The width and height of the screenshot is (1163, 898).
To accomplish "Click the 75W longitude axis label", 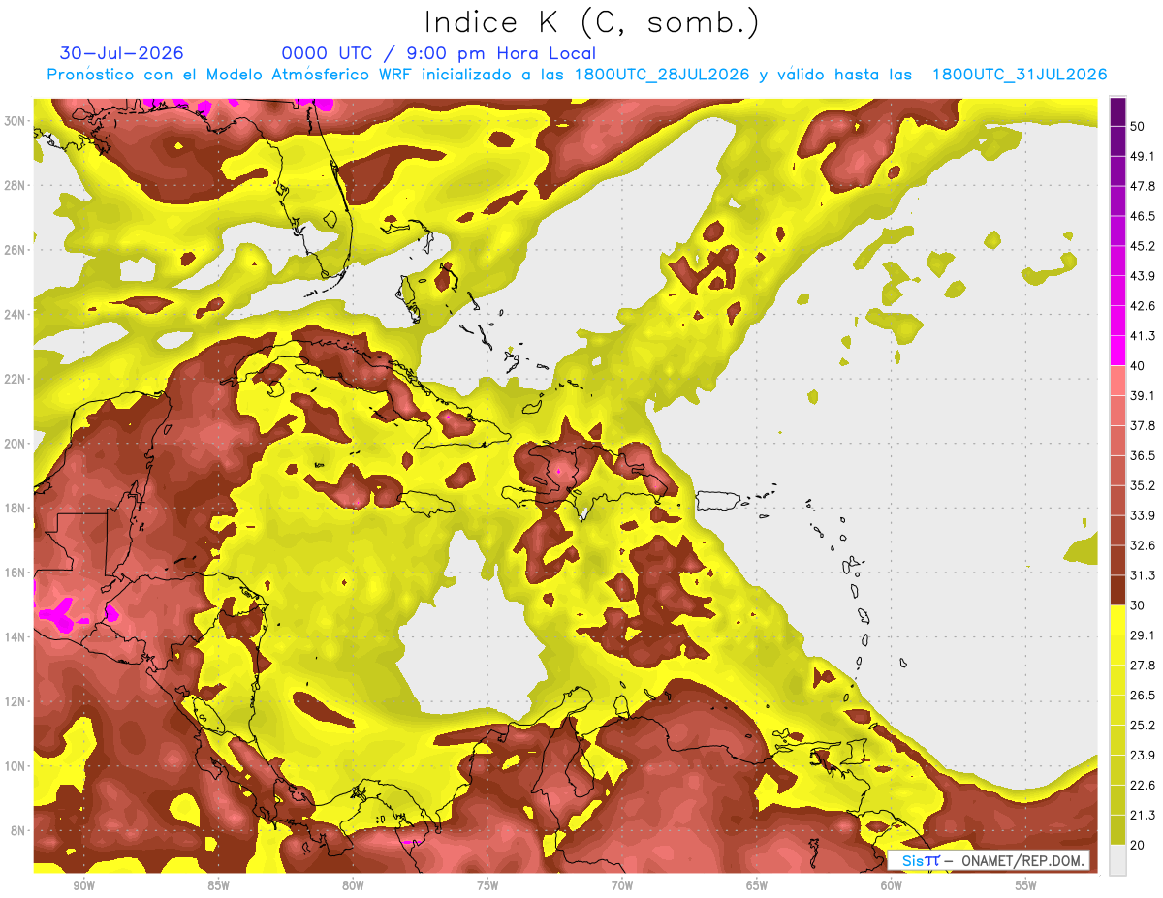I will point(487,885).
